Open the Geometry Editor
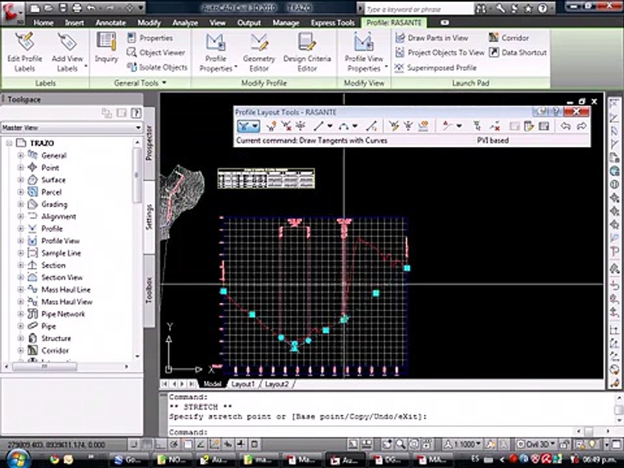Screen dimensions: 624x468 coord(259,53)
